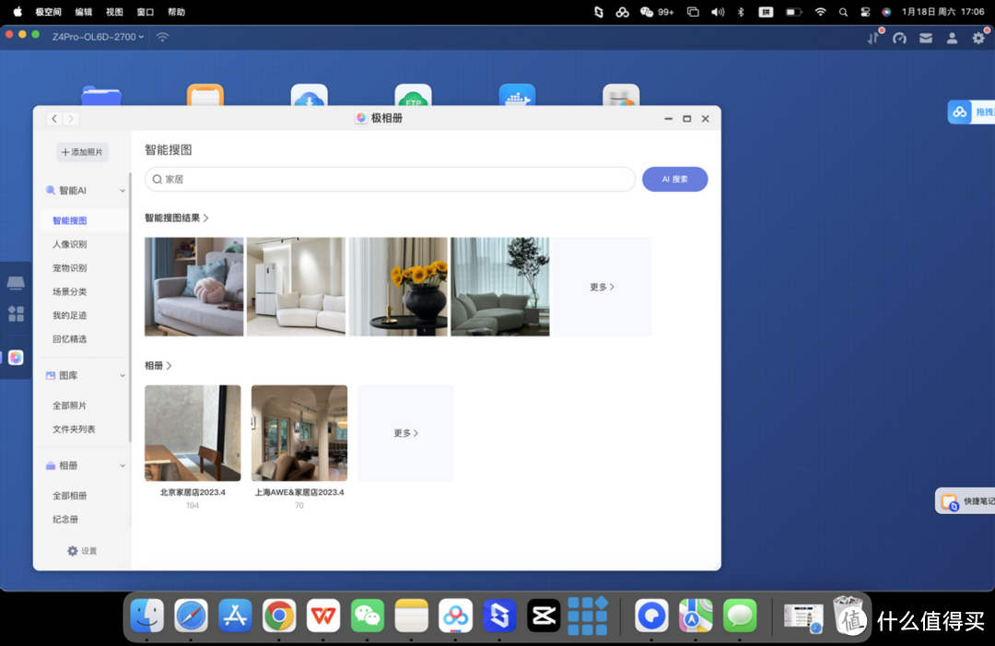Screen dimensions: 995x646
Task: Click the search field containing 家居
Action: click(390, 179)
